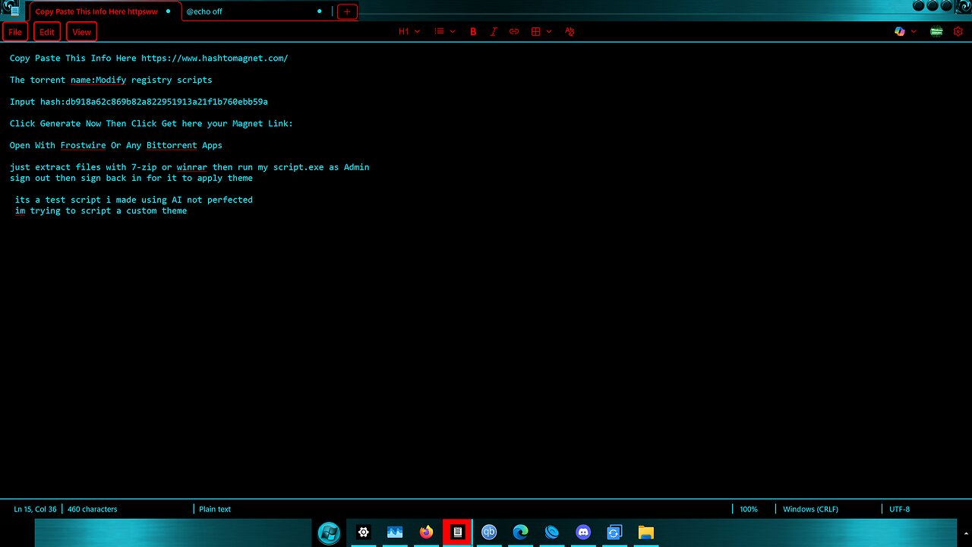Screen dimensions: 972x547
Task: Open the Copilot dropdown
Action: (x=905, y=32)
